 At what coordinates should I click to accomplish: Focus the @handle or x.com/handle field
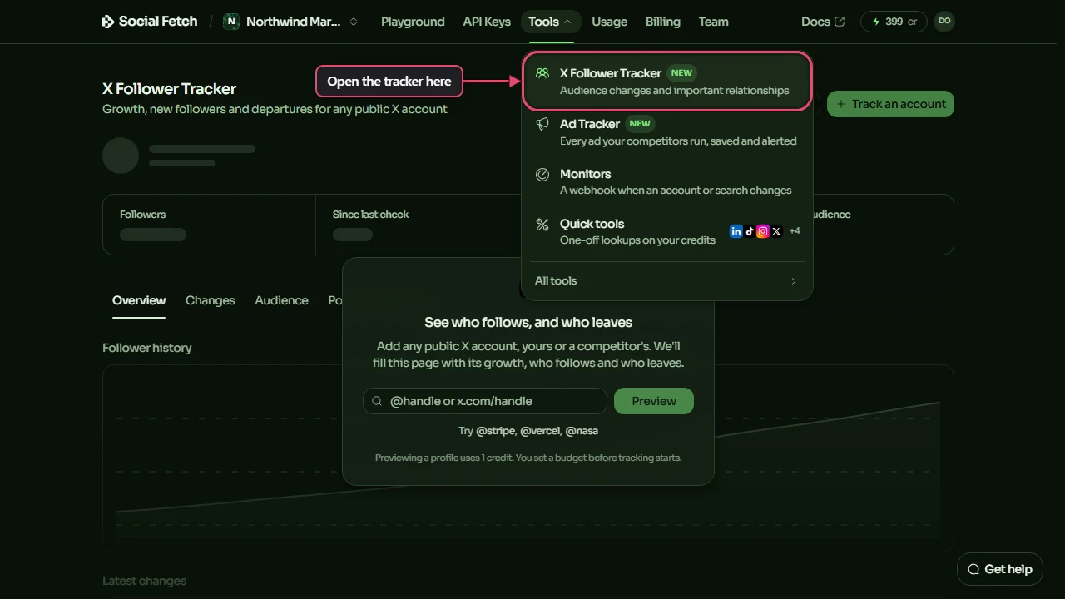pyautogui.click(x=485, y=401)
